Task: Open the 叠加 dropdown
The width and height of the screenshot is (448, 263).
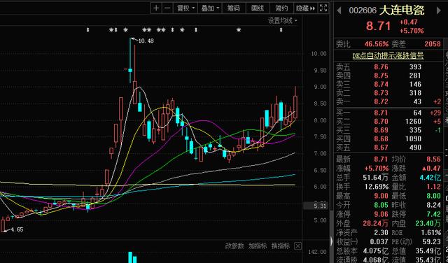Action: (x=210, y=8)
